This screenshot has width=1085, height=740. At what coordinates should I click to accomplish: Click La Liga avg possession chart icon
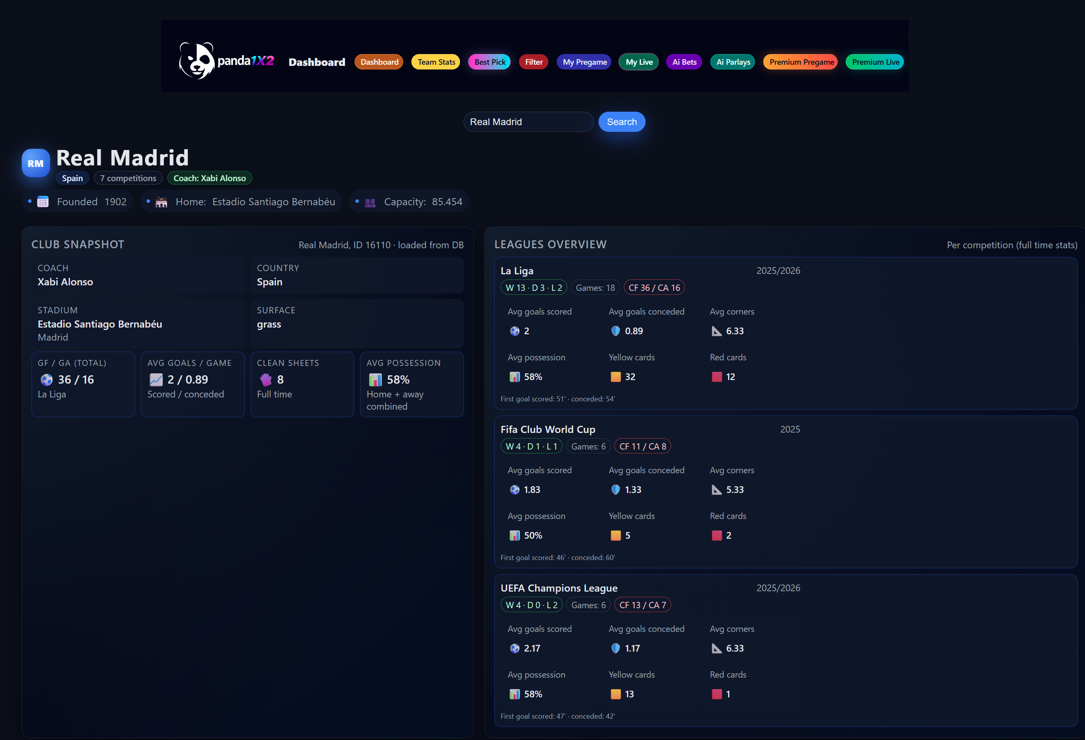[x=514, y=377]
